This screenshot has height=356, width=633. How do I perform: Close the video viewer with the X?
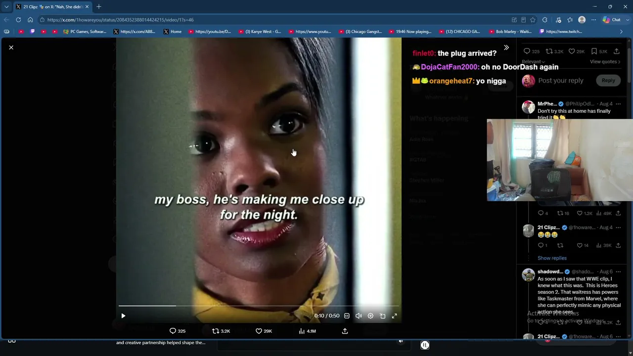click(11, 47)
